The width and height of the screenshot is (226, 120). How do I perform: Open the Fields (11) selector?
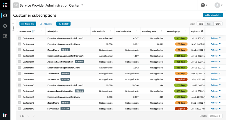coord(28,24)
